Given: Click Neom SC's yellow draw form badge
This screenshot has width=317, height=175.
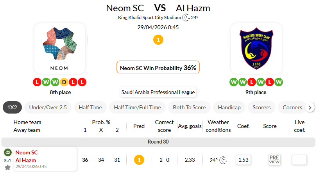Looking at the screenshot, I should pos(64,82).
